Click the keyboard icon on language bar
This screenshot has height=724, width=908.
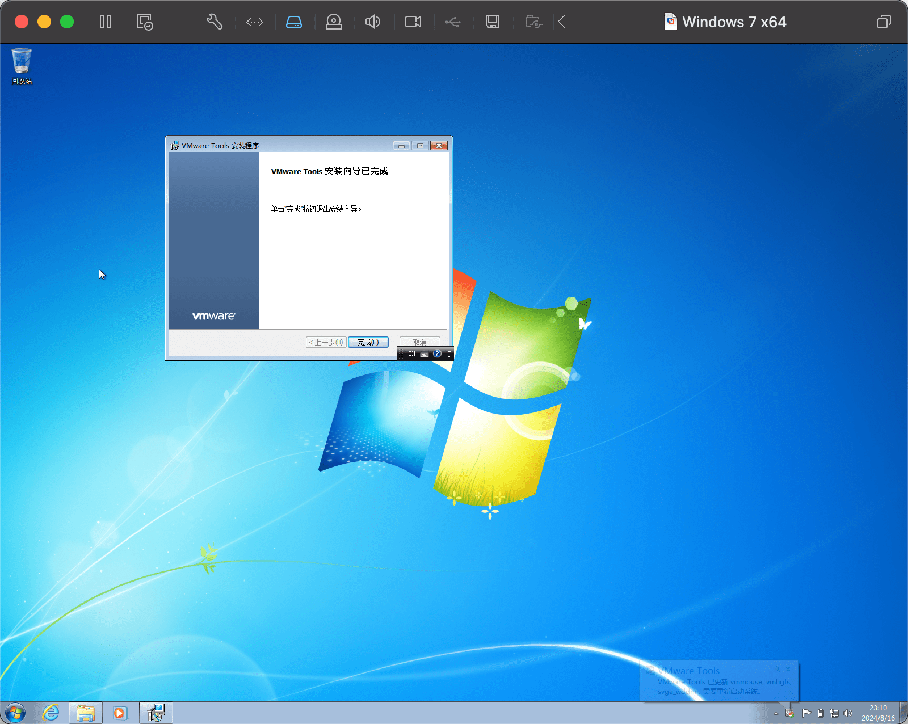click(x=424, y=354)
